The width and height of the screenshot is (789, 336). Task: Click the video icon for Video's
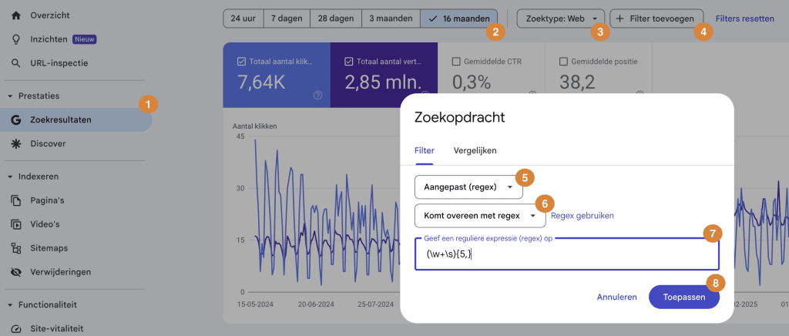[16, 224]
